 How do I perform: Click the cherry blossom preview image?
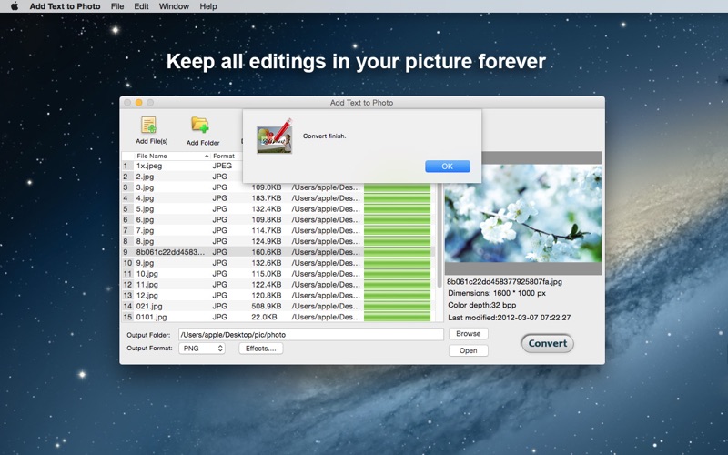click(522, 213)
